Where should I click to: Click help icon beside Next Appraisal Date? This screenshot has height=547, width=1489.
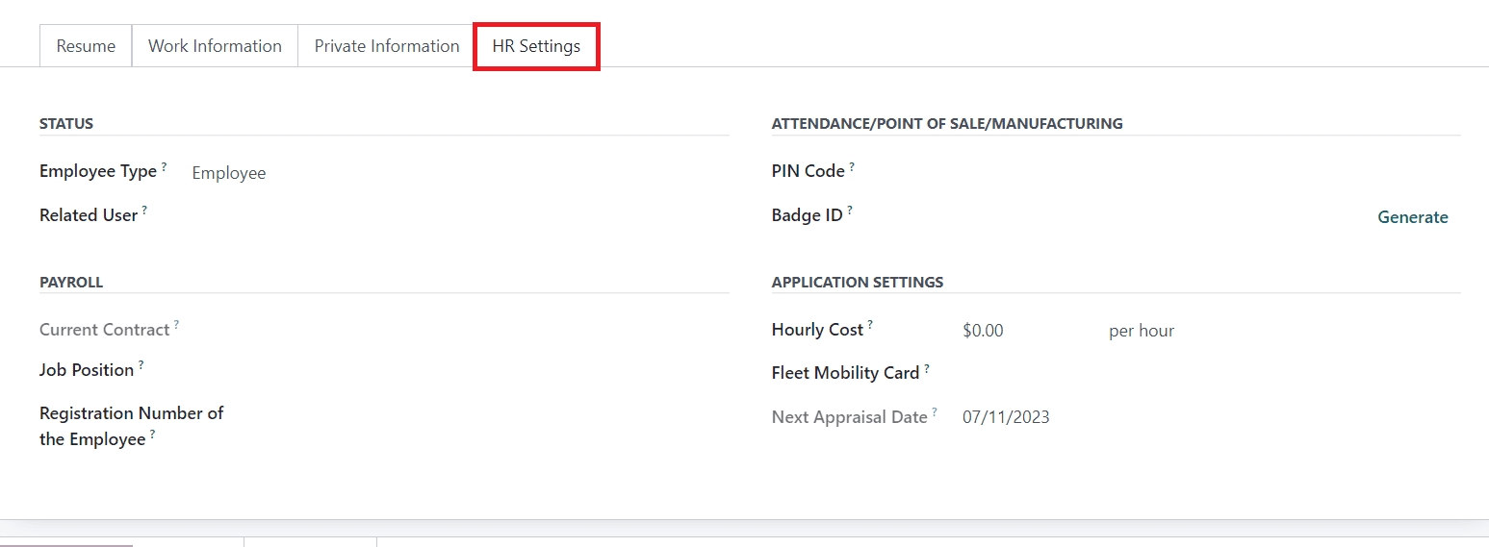(934, 411)
